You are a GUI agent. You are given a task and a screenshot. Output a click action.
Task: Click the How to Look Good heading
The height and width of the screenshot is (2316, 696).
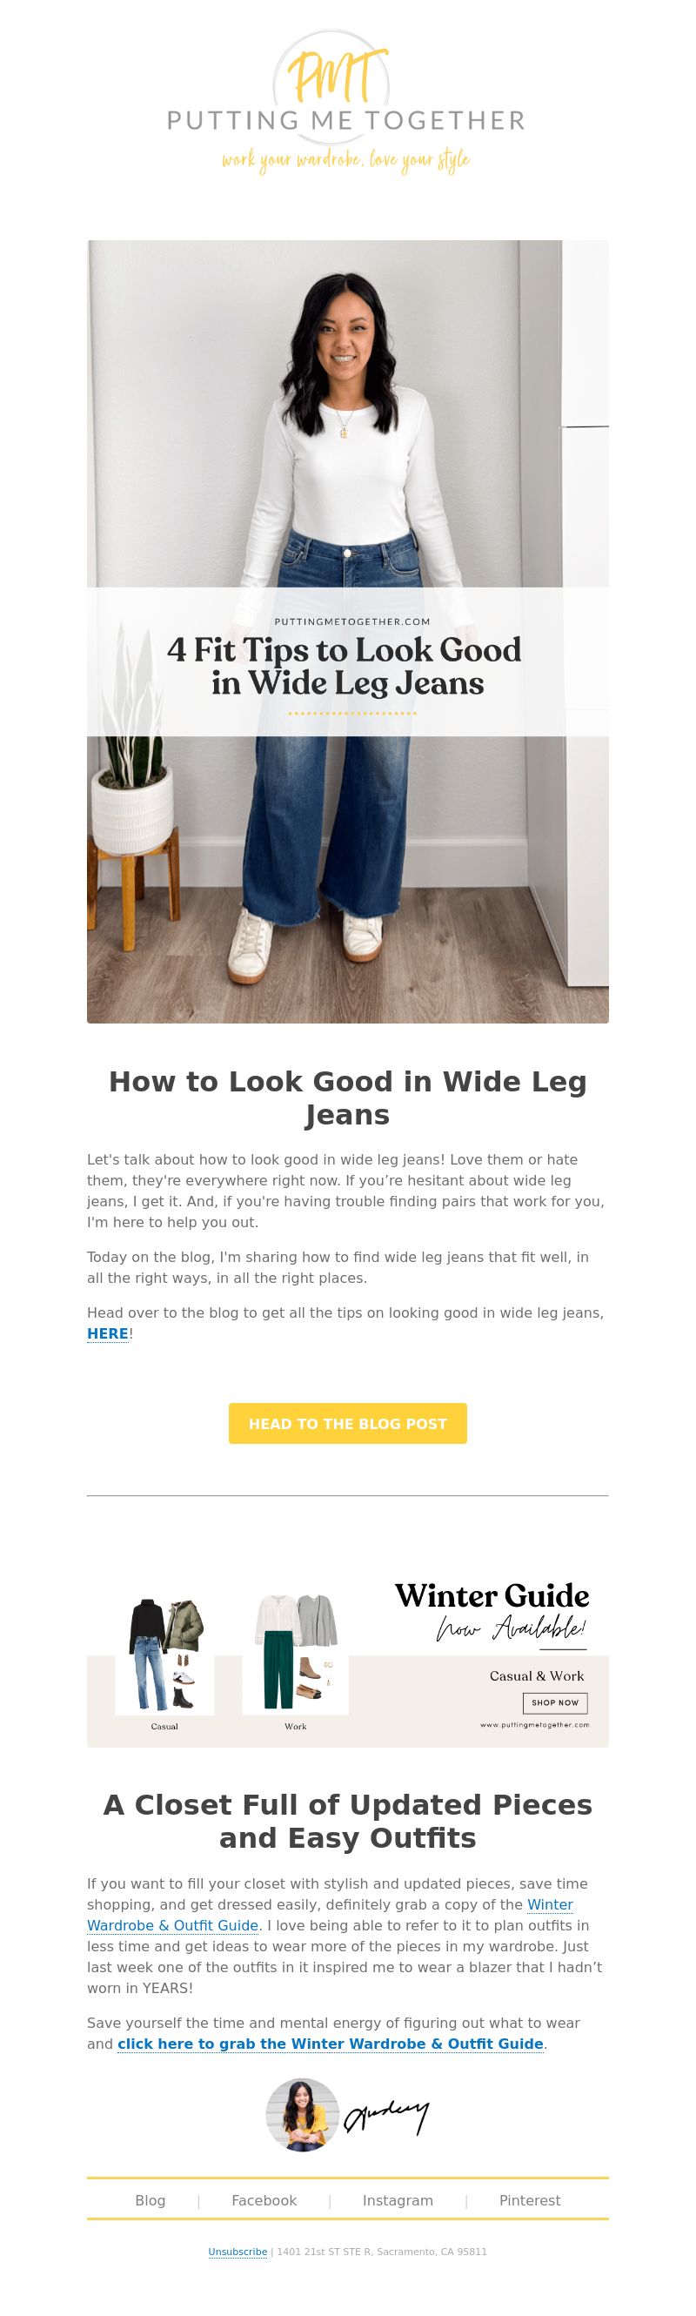(x=348, y=1098)
